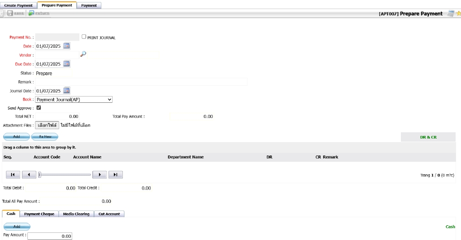The image size is (461, 240).
Task: Go to the last grid page
Action: tap(115, 175)
